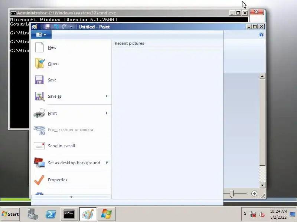Click the Microsoft Windows version line in cmd
This screenshot has height=222, width=297.
pos(63,20)
